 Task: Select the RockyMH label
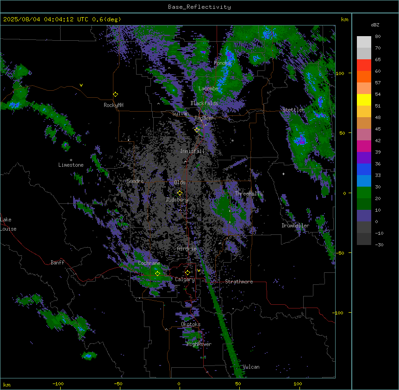click(x=113, y=105)
